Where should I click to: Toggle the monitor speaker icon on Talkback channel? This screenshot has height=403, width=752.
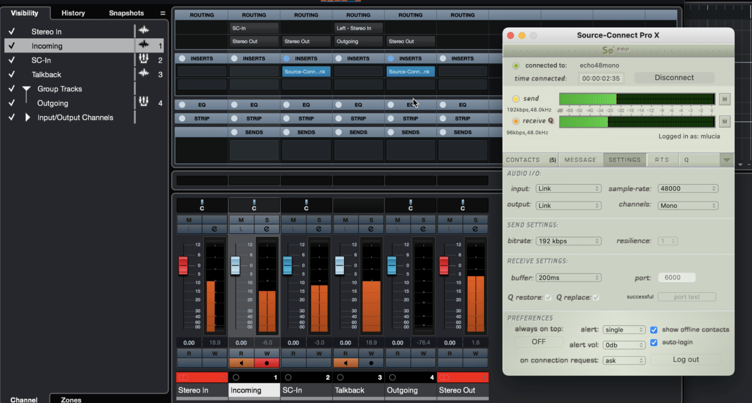click(x=346, y=363)
